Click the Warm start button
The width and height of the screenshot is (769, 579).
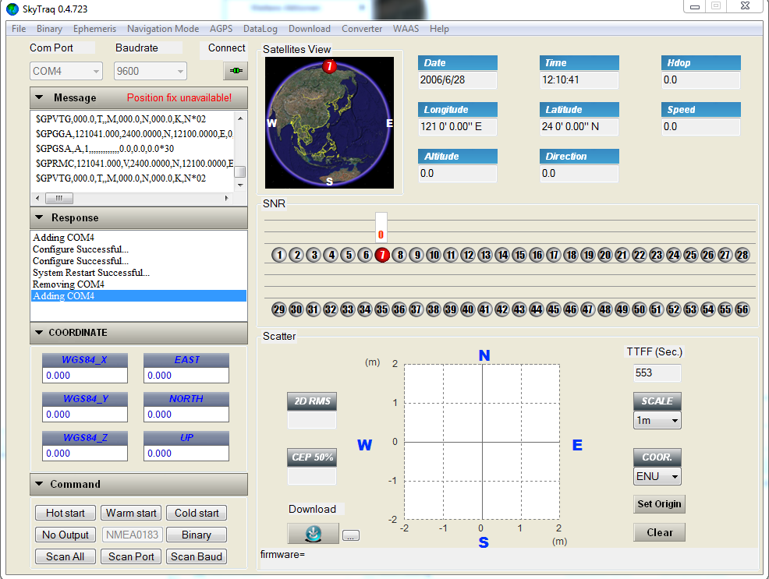pyautogui.click(x=131, y=513)
